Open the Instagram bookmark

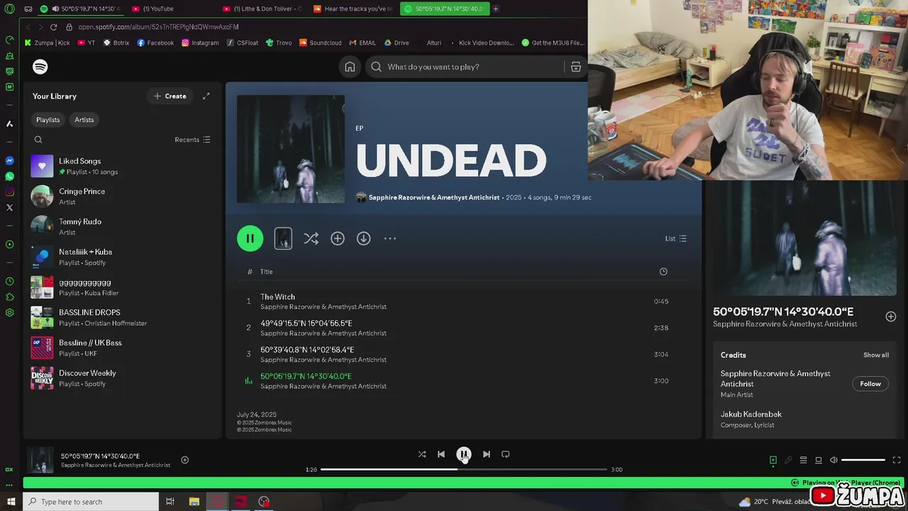pyautogui.click(x=200, y=43)
